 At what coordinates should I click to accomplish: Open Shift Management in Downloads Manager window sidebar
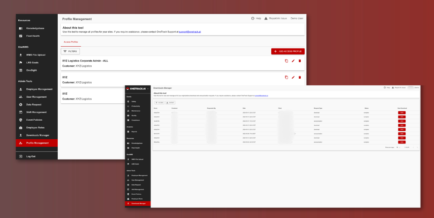click(138, 189)
